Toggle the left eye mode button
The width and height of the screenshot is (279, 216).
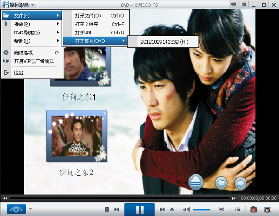coord(16,209)
